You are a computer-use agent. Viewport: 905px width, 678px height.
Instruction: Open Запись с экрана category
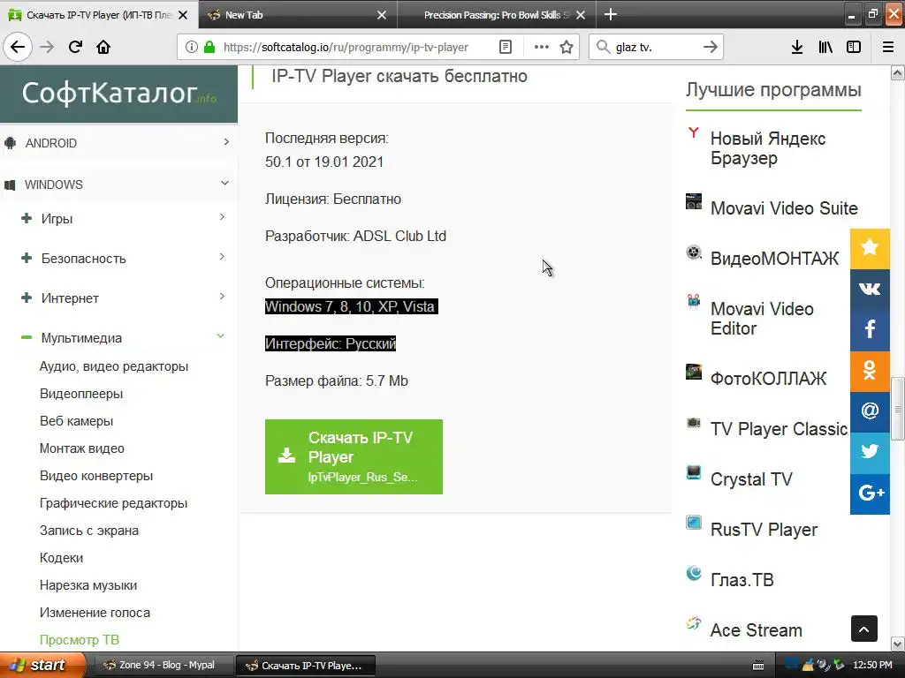click(x=89, y=531)
